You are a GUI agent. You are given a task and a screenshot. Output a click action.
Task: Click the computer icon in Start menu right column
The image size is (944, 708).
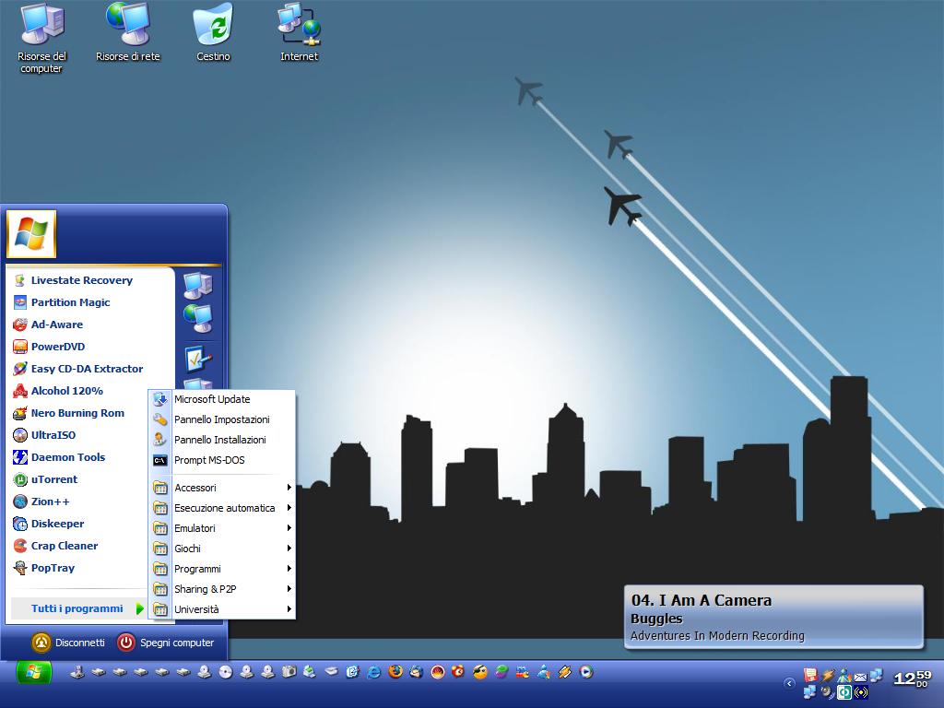pos(198,286)
